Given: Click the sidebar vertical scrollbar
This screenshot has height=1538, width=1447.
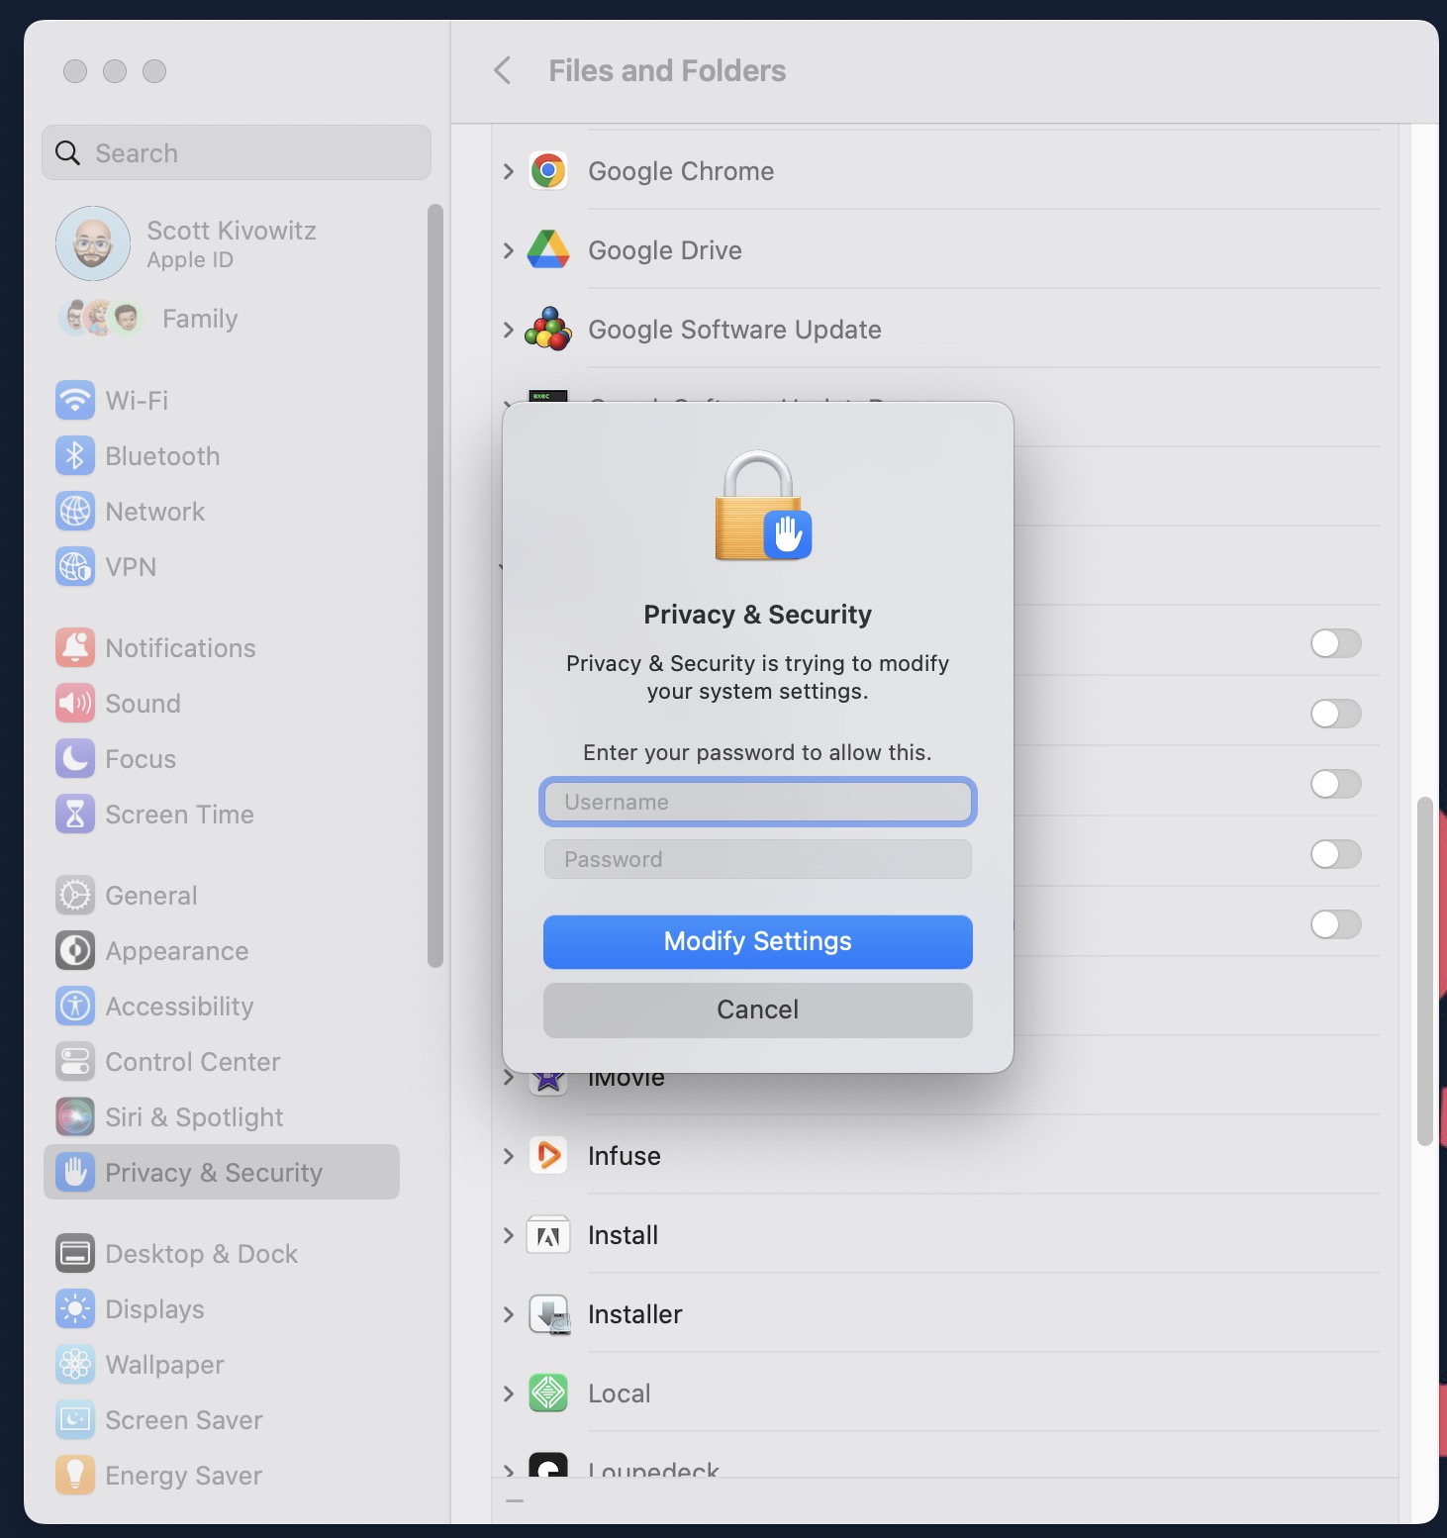Looking at the screenshot, I should [x=434, y=584].
